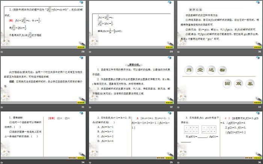Click the animation star icon under slide 29
Viewport: 263px width, 164px height.
pyautogui.click(x=90, y=52)
